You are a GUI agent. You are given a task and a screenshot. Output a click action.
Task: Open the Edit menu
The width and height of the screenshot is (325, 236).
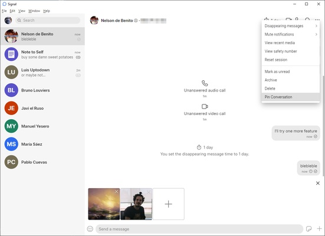[12, 11]
